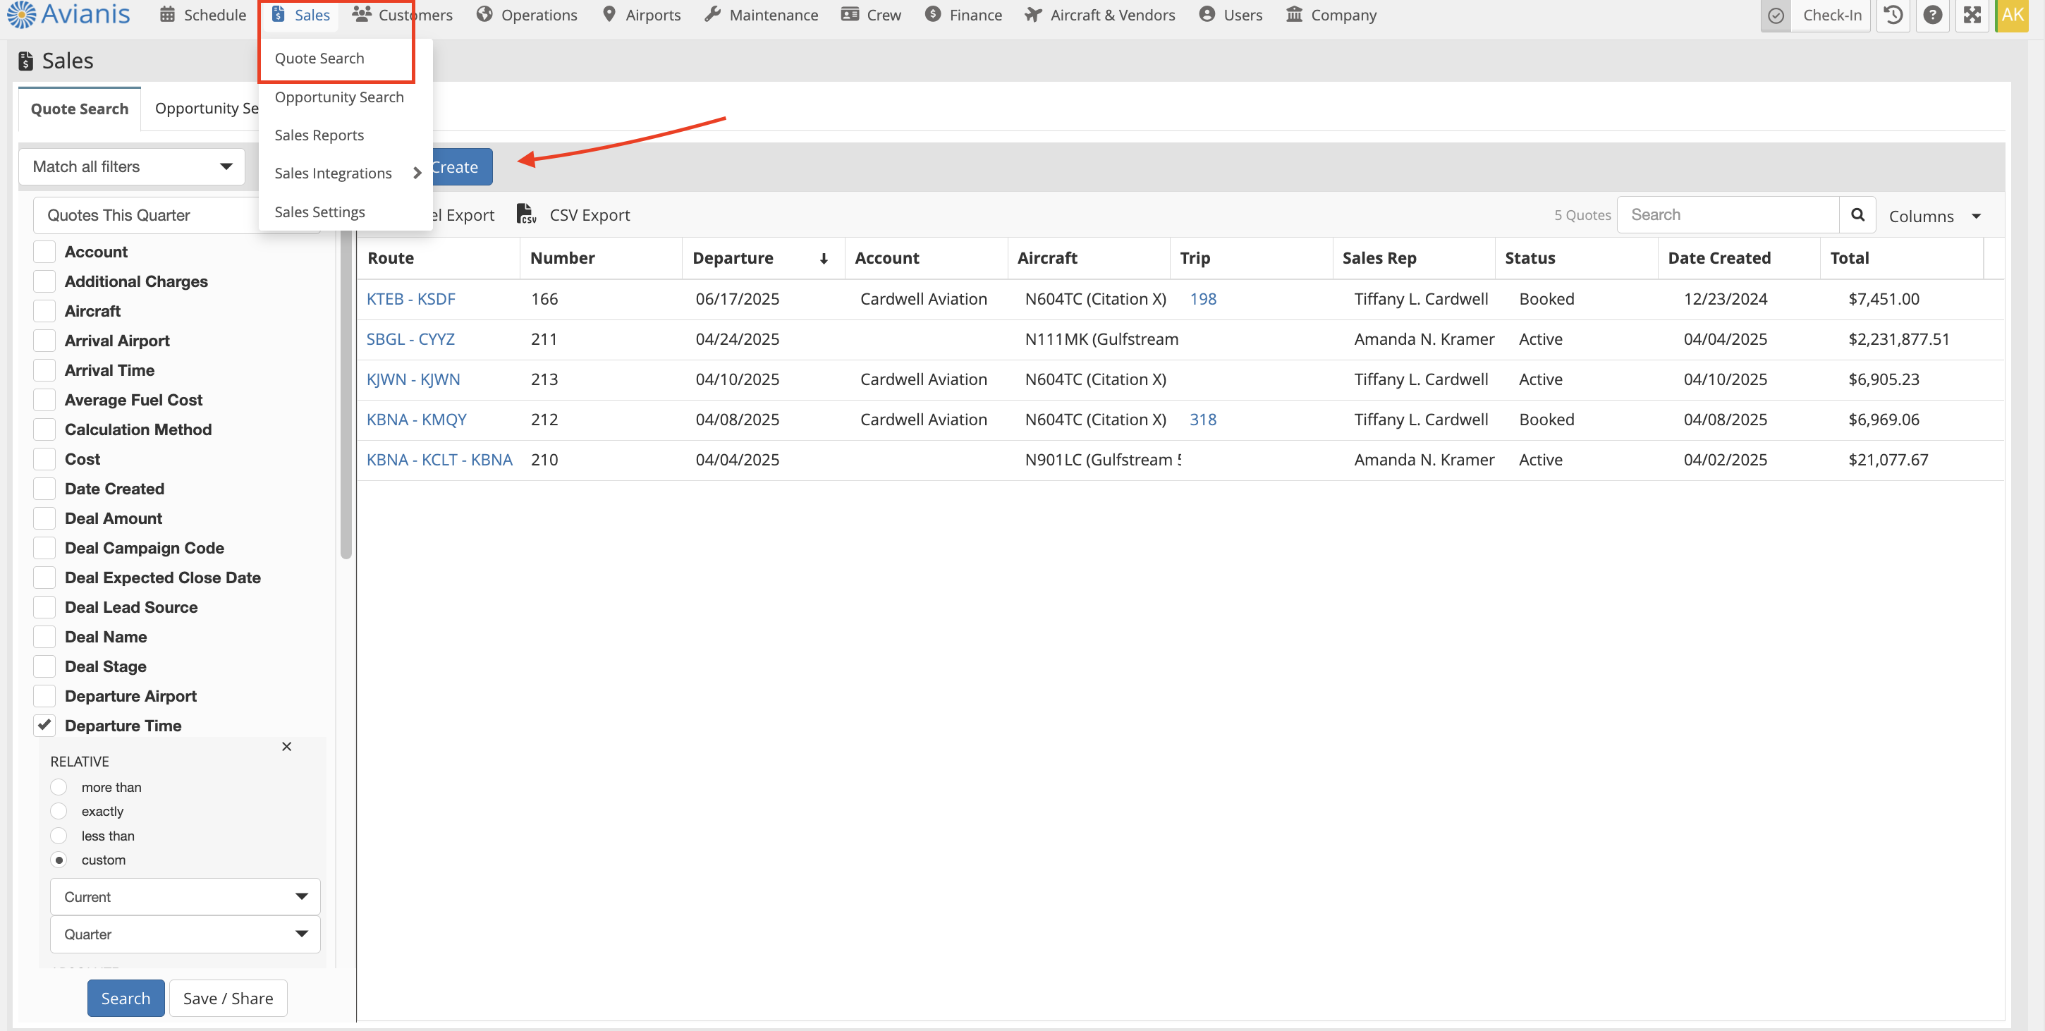2045x1031 pixels.
Task: Check the Deal Stage filter checkbox
Action: [x=44, y=666]
